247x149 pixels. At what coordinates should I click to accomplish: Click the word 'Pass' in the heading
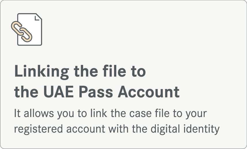(96, 92)
